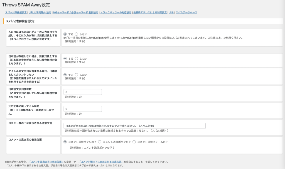
Task: Click the bottom note about blank 注意文言 tag insertion
Action: [x=65, y=166]
